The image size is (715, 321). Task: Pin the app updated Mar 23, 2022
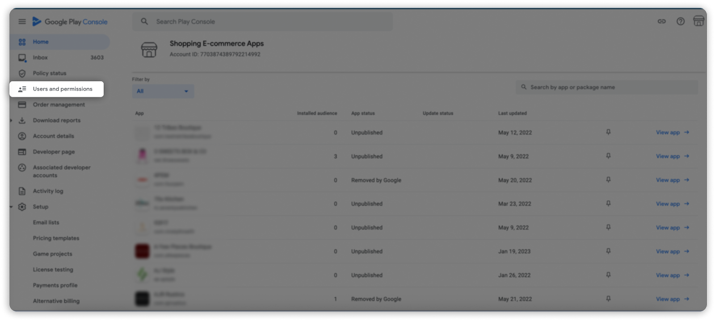[608, 204]
